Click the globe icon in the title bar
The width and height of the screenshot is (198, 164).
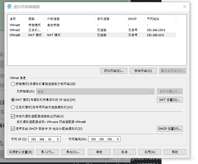pyautogui.click(x=9, y=7)
